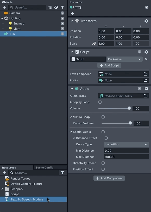Open the Curve Type Logarithm dropdown
The height and width of the screenshot is (212, 151).
(x=126, y=144)
